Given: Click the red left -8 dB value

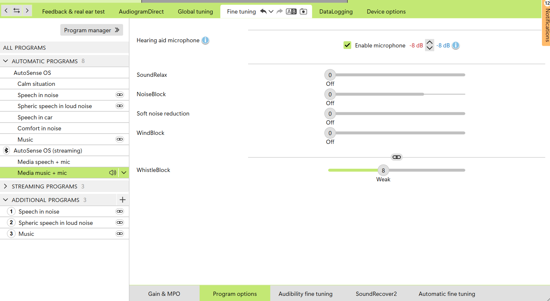Looking at the screenshot, I should click(x=416, y=45).
